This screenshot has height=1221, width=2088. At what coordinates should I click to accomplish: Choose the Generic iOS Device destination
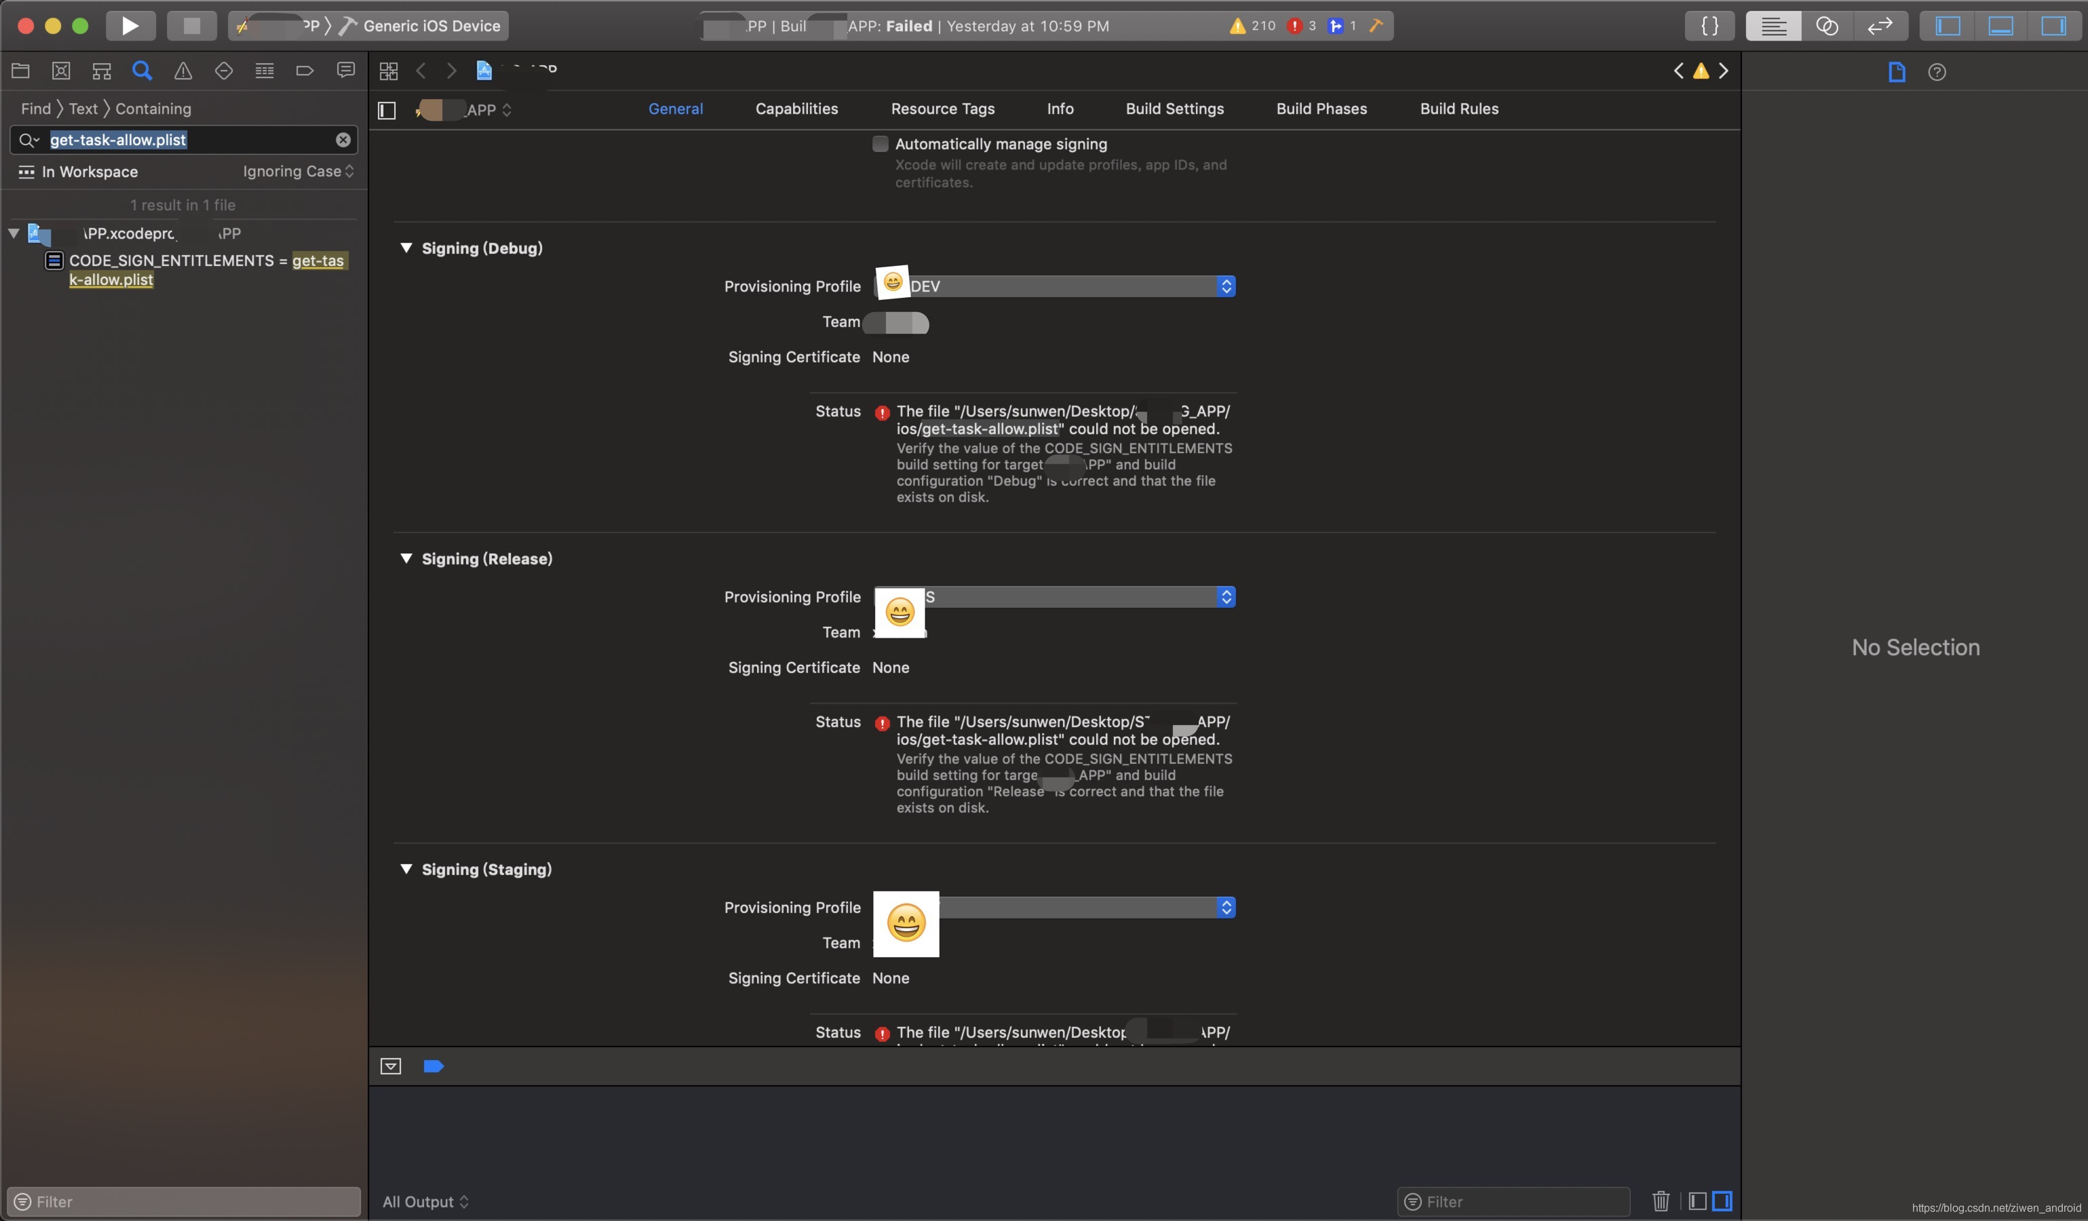click(421, 26)
